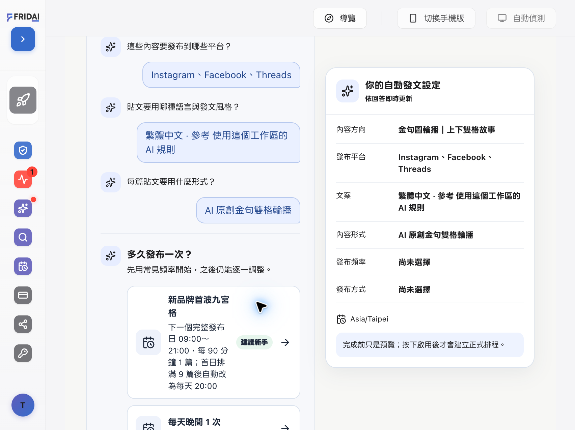Edit the 繁體中文 · 參考 AI 規則 answer bubble

tap(219, 143)
